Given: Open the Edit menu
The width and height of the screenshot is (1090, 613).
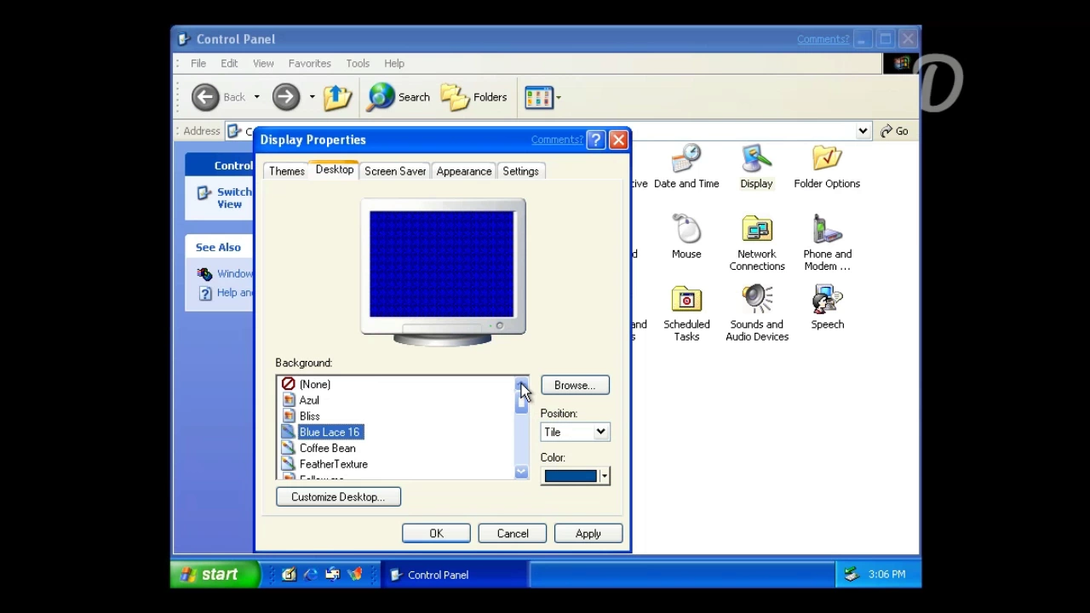Looking at the screenshot, I should 229,63.
